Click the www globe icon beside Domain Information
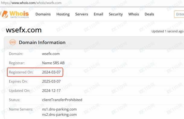This screenshot has height=119, width=184. click(x=13, y=42)
